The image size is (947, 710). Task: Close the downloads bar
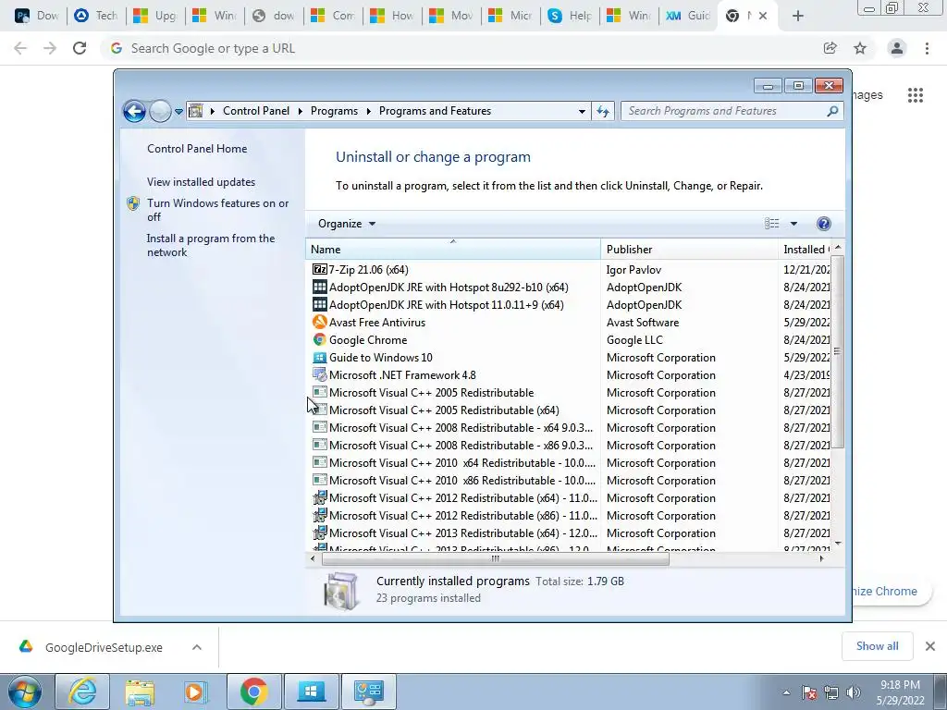point(930,646)
